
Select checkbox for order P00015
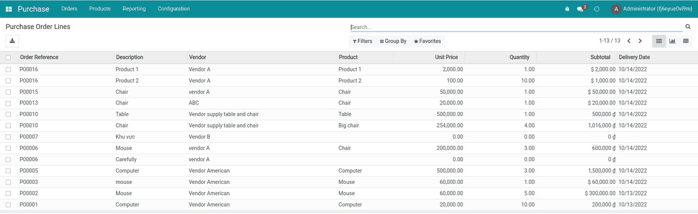click(8, 92)
